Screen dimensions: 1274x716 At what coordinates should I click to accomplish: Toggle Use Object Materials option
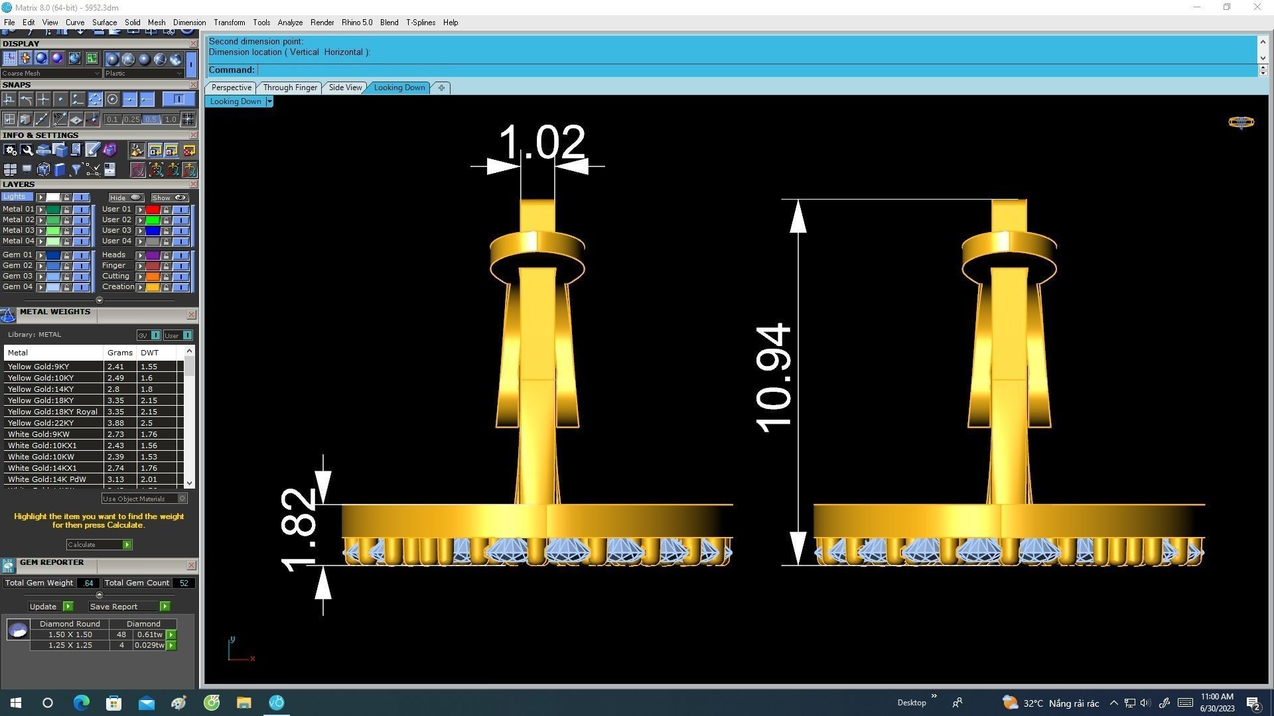[x=144, y=499]
